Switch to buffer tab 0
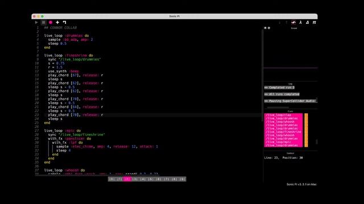 pos(111,179)
